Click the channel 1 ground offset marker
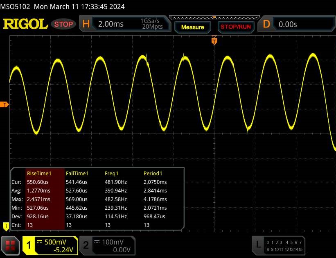 tap(6, 225)
